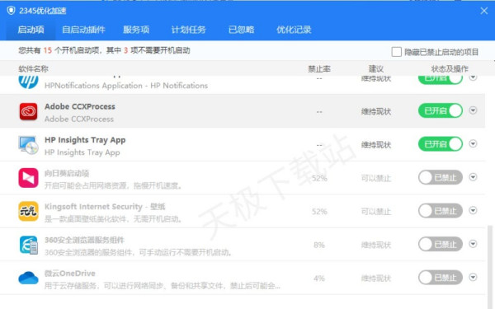Open dropdown arrow for Adobe CCXProcess
Image resolution: width=495 pixels, height=309 pixels.
point(473,110)
